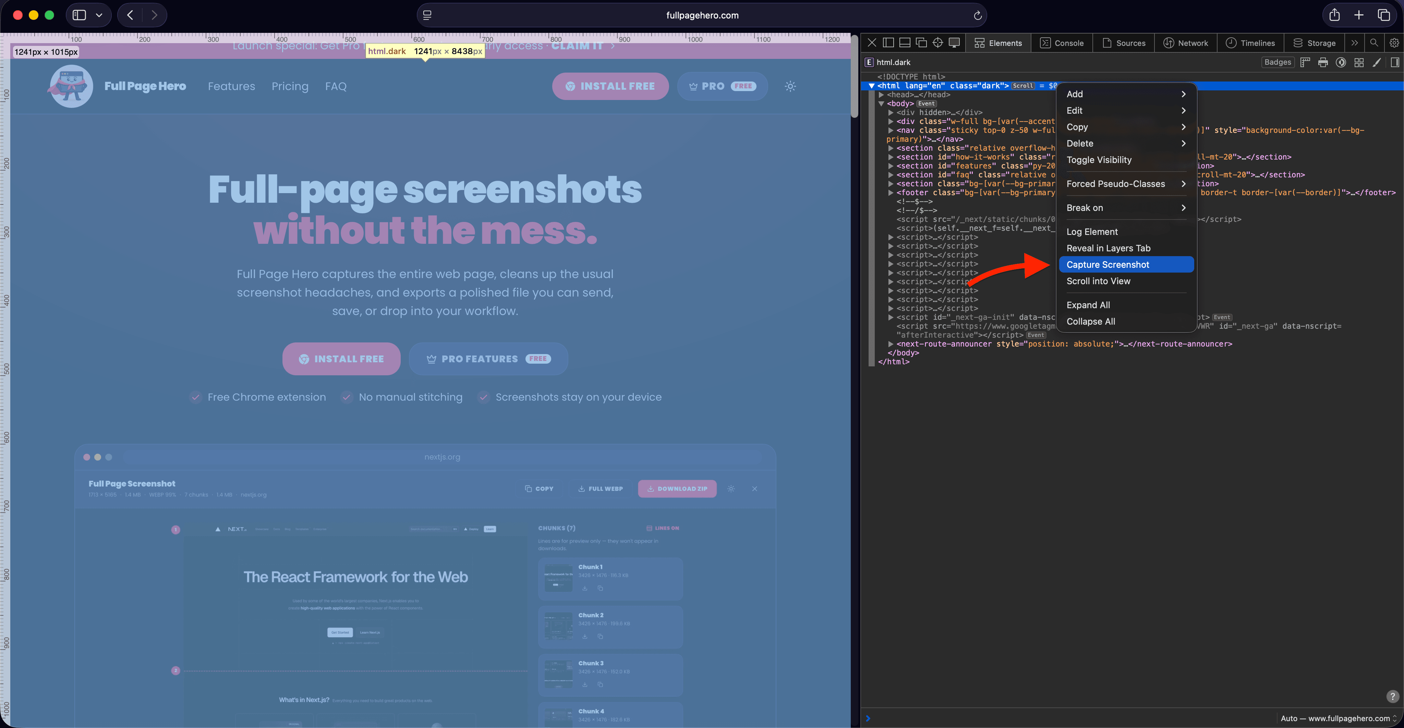Show the tab overview icon
Viewport: 1404px width, 728px height.
(x=1384, y=15)
